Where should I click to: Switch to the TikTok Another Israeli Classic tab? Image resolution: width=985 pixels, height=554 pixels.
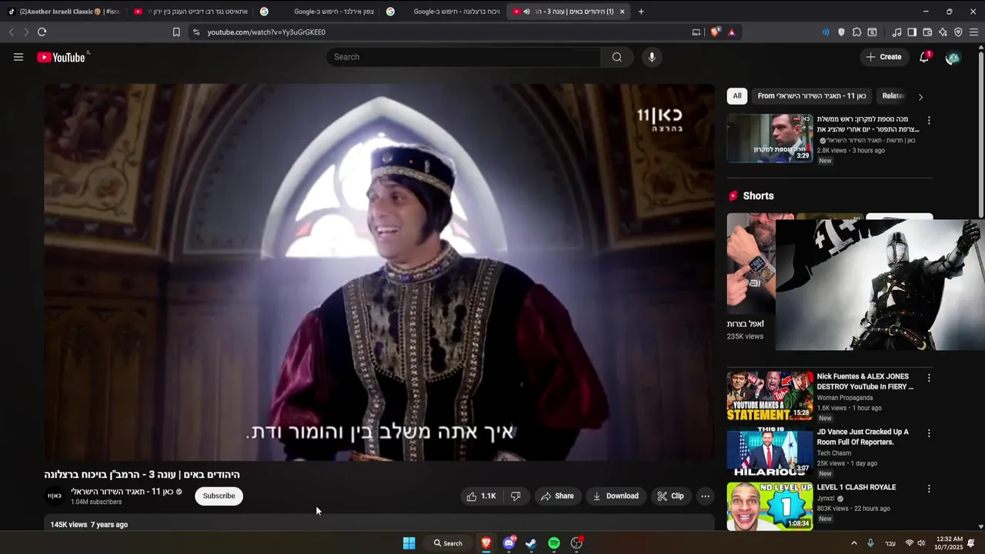pyautogui.click(x=63, y=12)
